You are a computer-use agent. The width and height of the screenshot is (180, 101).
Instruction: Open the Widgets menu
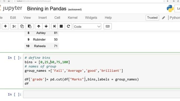(91, 18)
